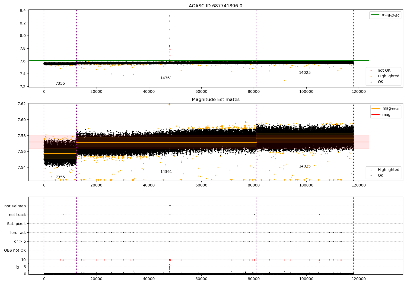Click the 10 tick on the dr axis

tap(24, 260)
